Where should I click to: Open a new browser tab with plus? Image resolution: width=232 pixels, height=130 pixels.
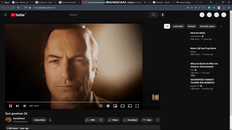[x=201, y=2]
